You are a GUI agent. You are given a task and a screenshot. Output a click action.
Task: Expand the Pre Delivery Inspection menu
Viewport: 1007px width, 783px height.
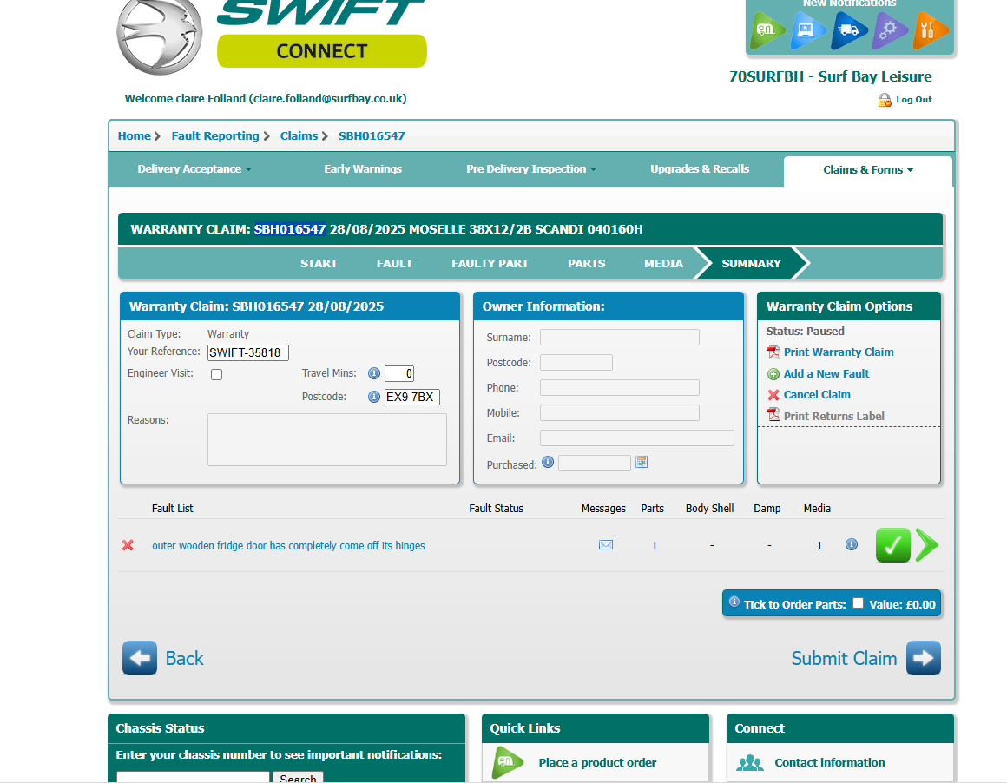point(531,169)
